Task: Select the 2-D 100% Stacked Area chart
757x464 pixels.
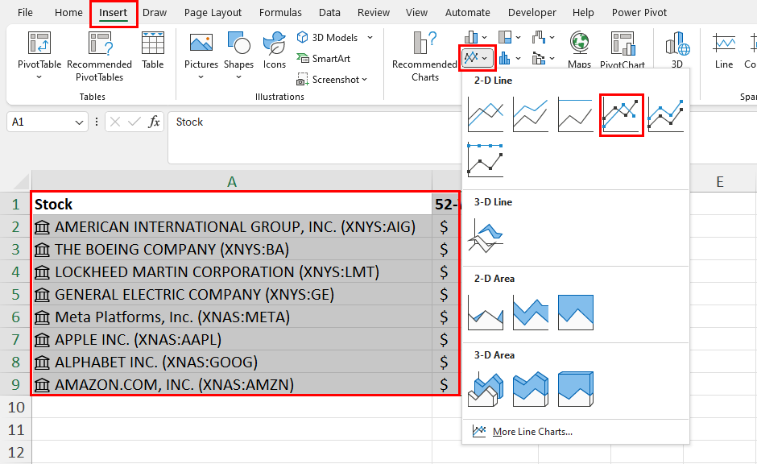Action: pyautogui.click(x=576, y=313)
